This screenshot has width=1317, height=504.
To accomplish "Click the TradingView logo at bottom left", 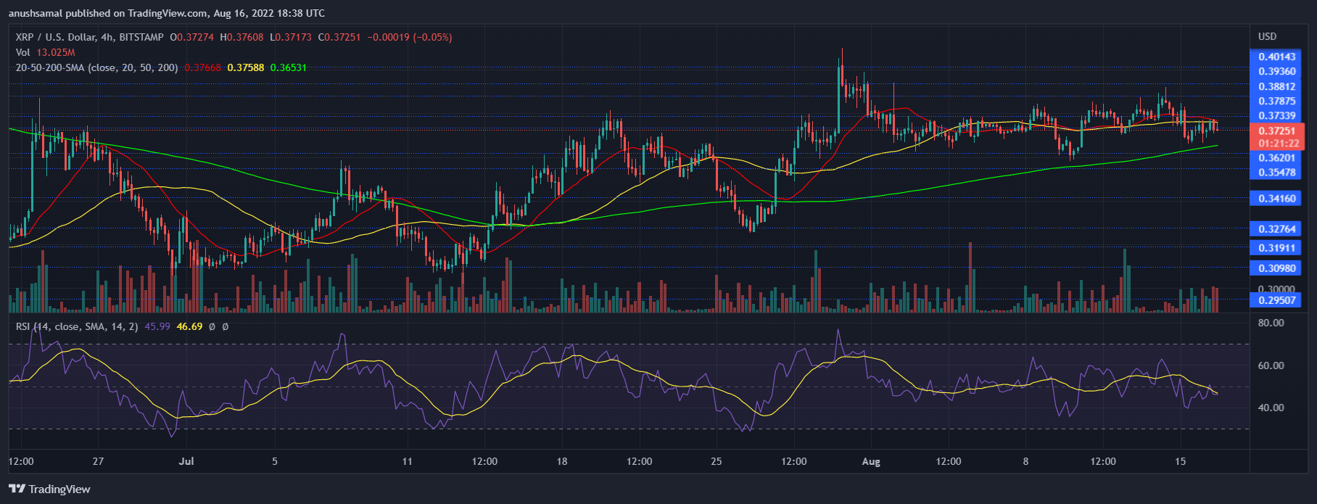I will pyautogui.click(x=49, y=489).
